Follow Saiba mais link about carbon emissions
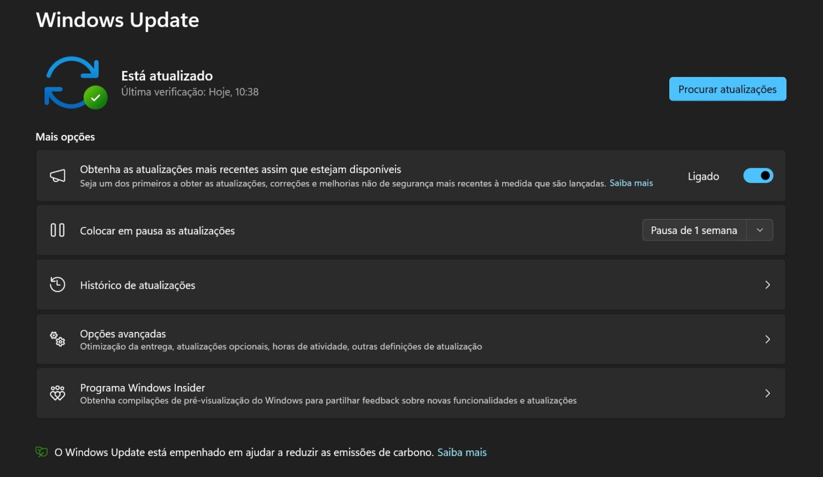Image resolution: width=823 pixels, height=477 pixels. pyautogui.click(x=462, y=452)
